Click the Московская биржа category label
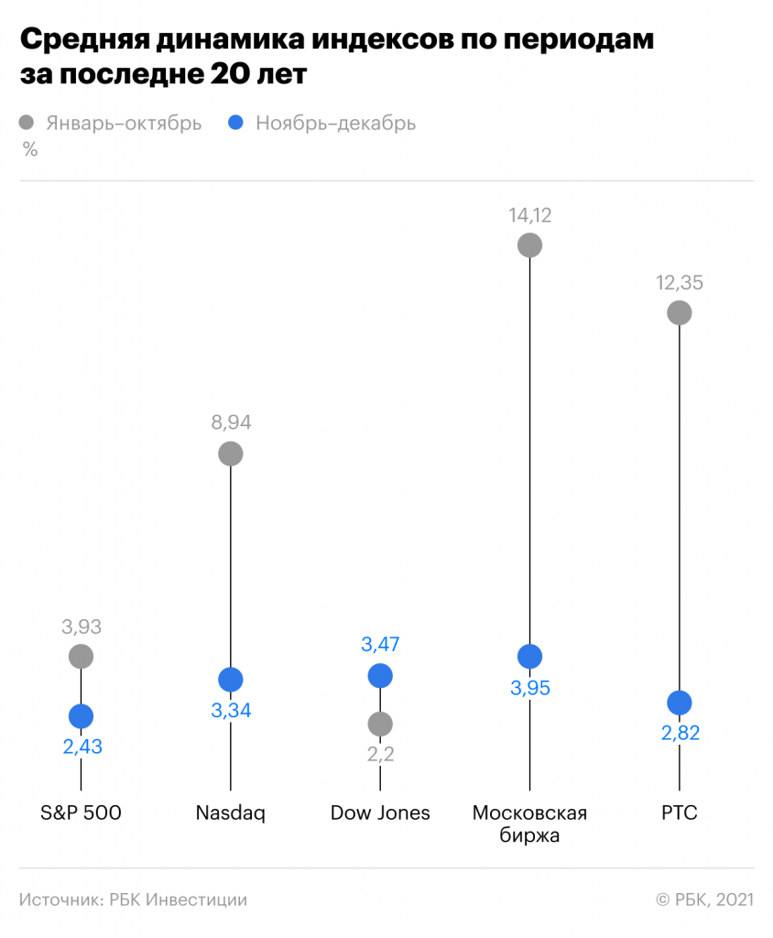This screenshot has height=938, width=773. pos(529,823)
